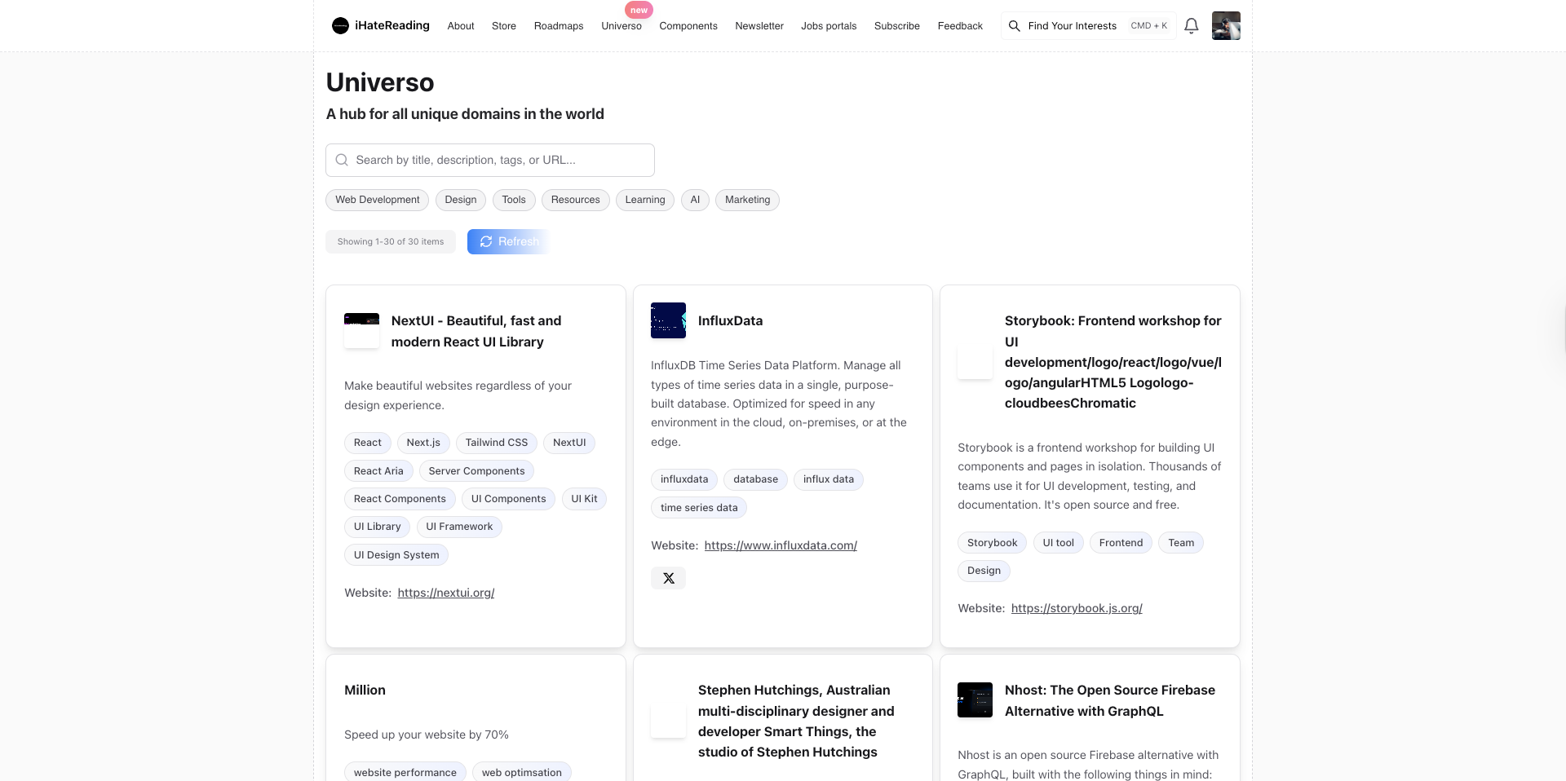Image resolution: width=1566 pixels, height=781 pixels.
Task: Open the About page
Action: [461, 26]
